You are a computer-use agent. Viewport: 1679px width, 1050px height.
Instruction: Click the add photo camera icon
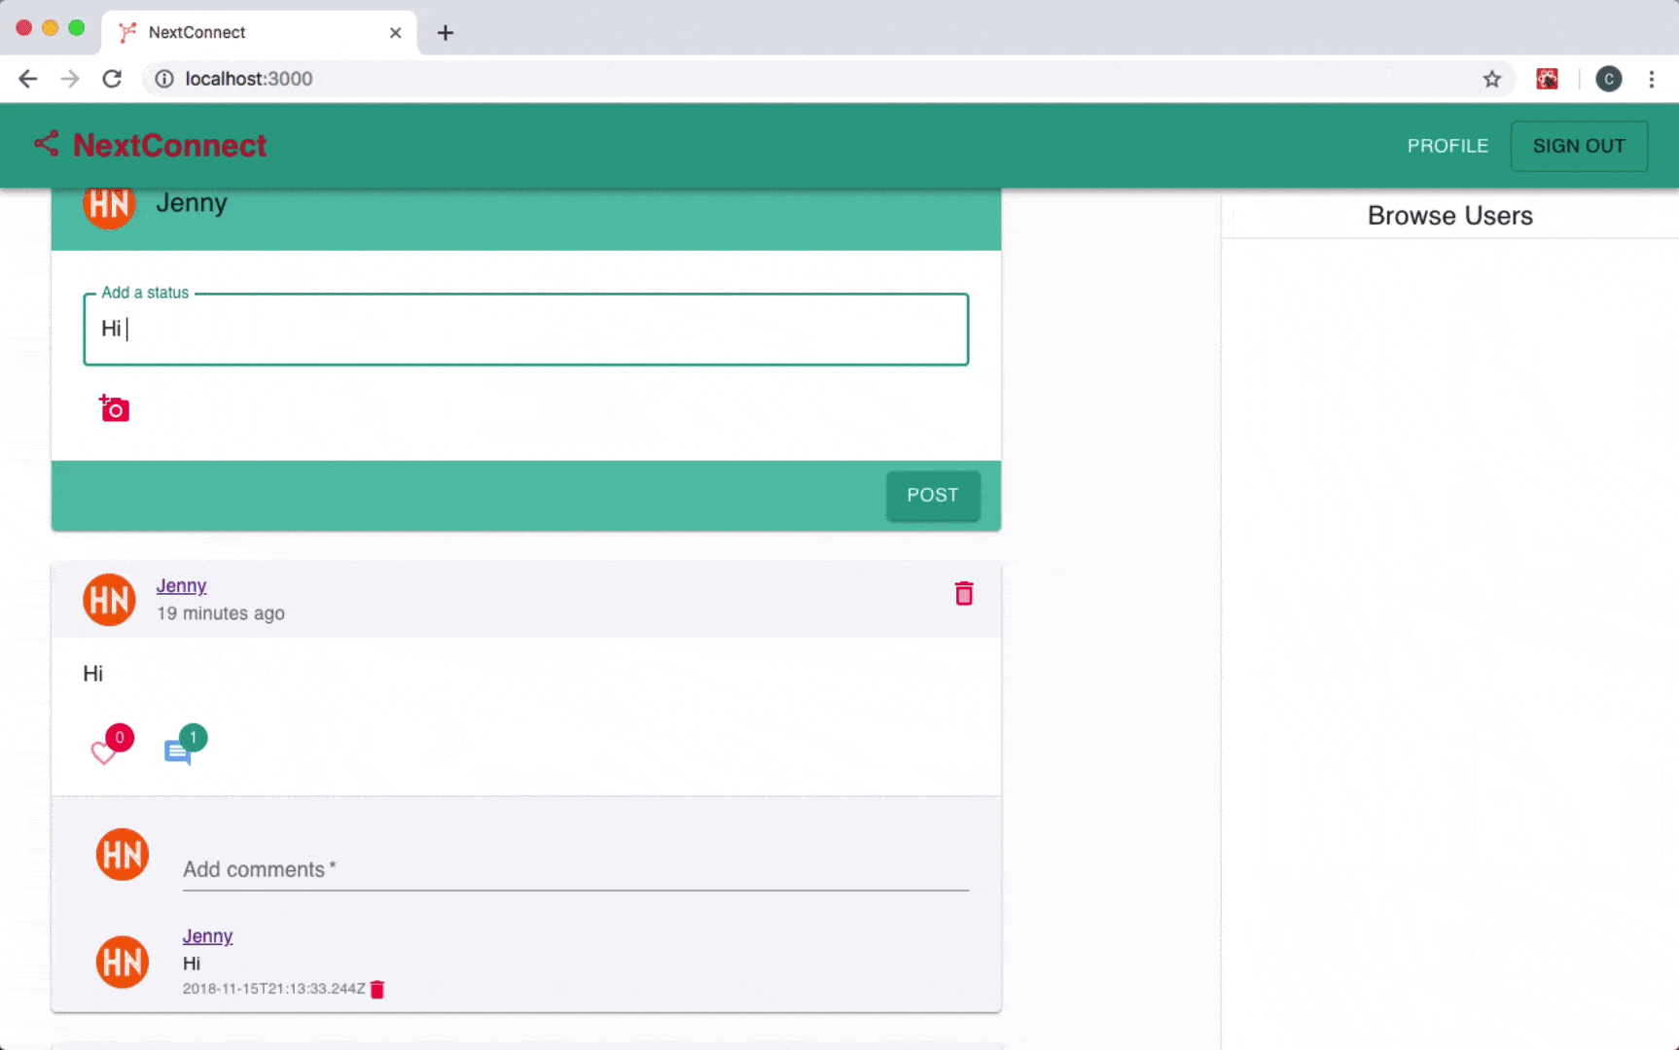(x=115, y=409)
